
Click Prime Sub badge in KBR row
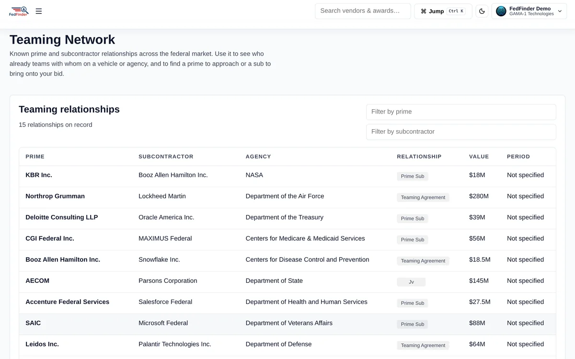coord(413,176)
